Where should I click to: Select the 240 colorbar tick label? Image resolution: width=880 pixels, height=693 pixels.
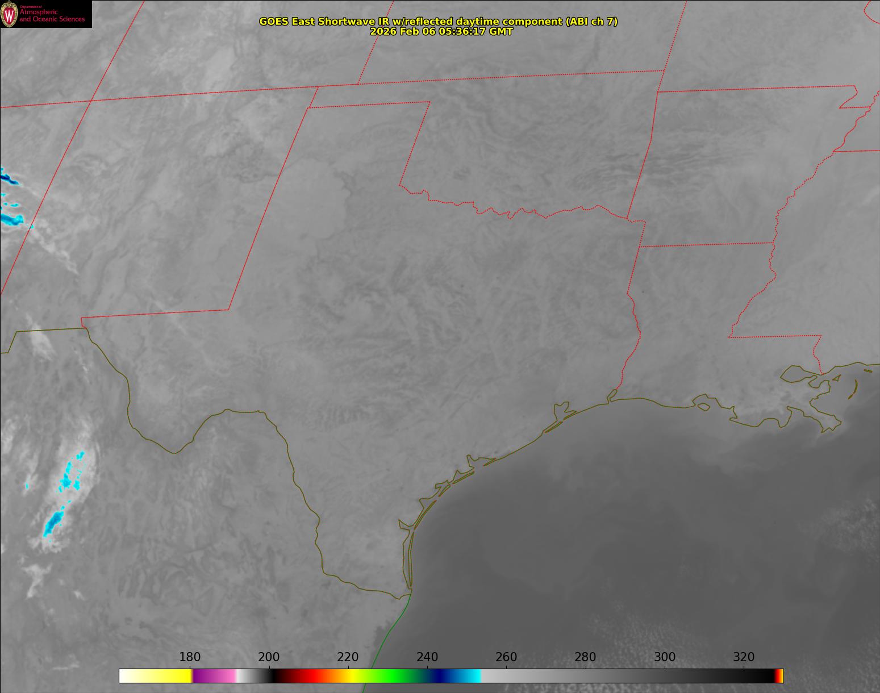427,657
